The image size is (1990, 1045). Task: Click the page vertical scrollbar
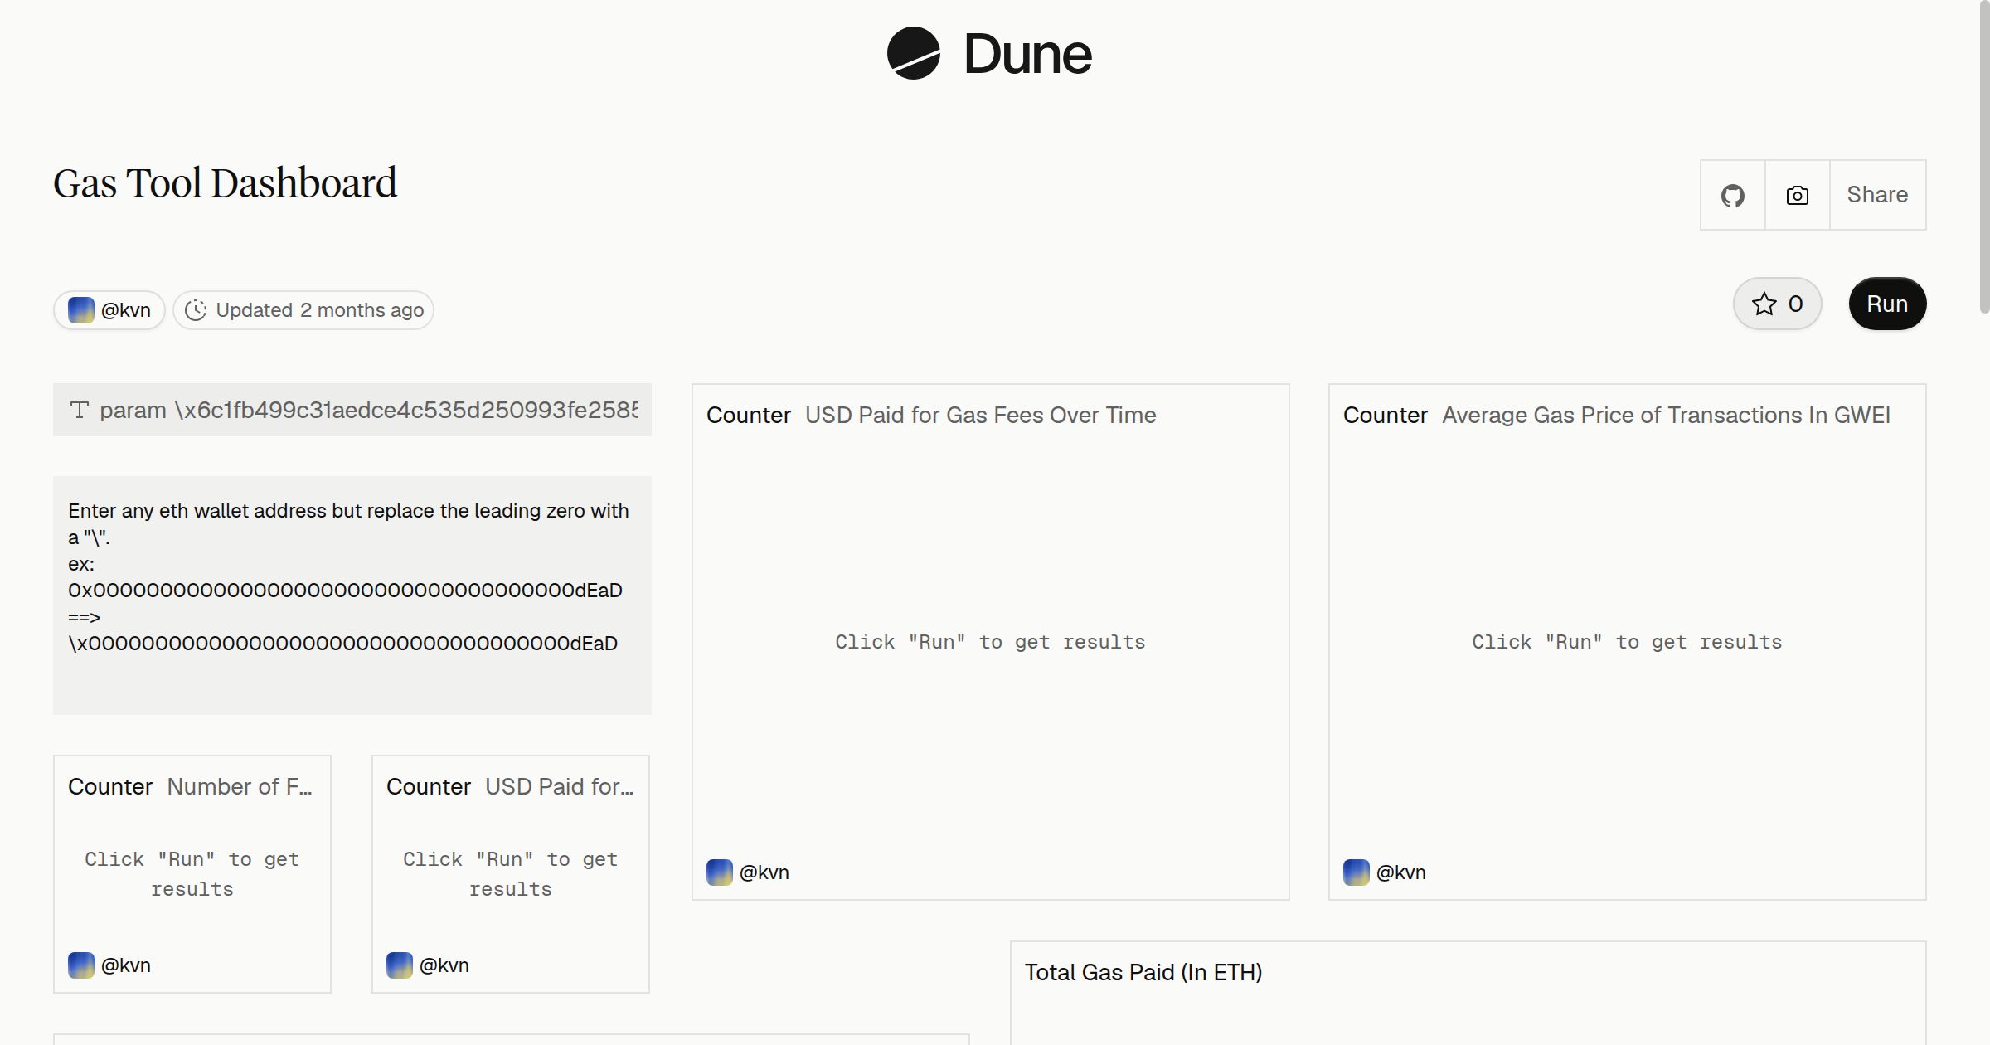click(x=1983, y=158)
